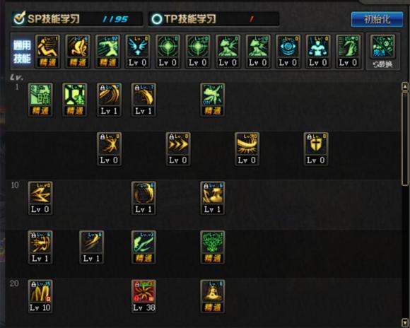
Task: Select the blue winged skill icon at Lv 0
Action: tap(138, 52)
